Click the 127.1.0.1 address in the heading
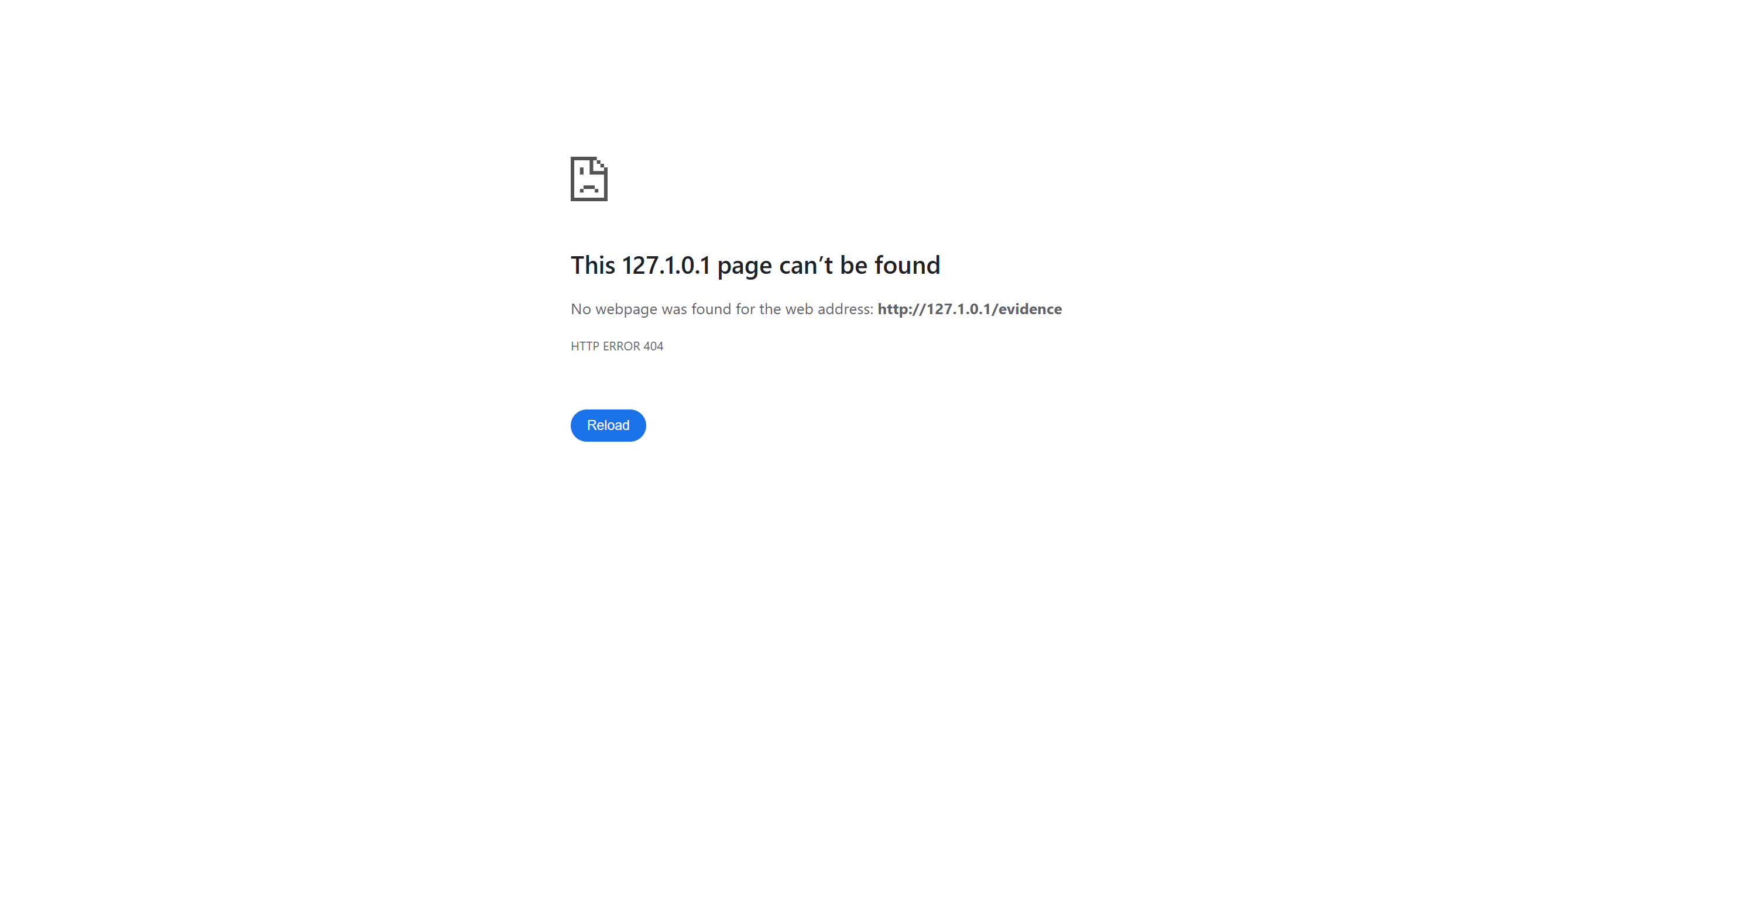Screen dimensions: 1756x912 point(666,266)
